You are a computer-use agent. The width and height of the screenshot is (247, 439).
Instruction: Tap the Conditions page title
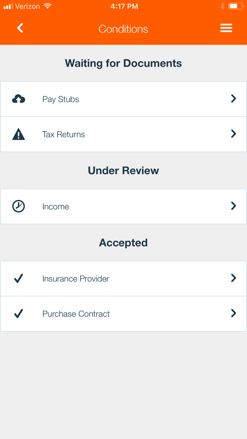123,29
